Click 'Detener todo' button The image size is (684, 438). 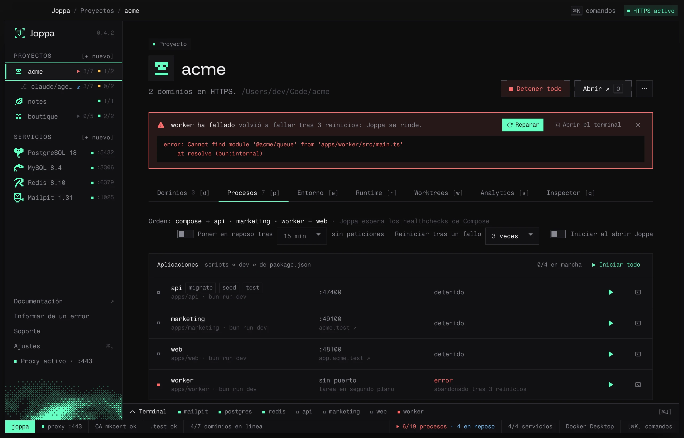click(535, 89)
